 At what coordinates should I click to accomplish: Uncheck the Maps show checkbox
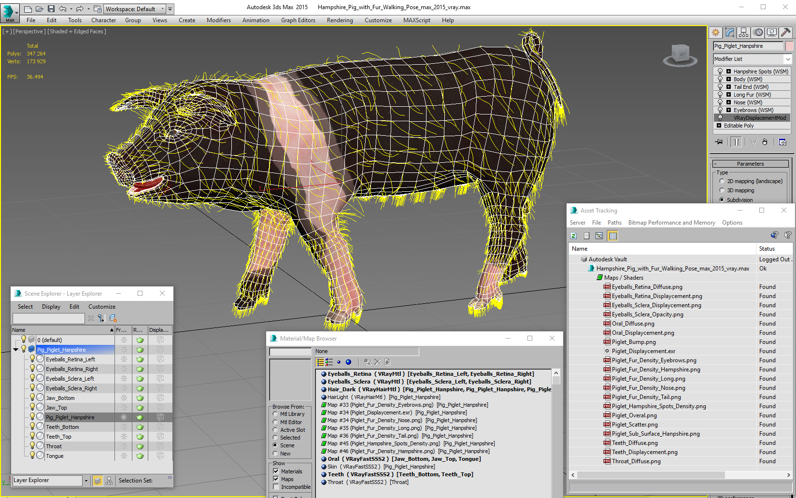[x=276, y=479]
